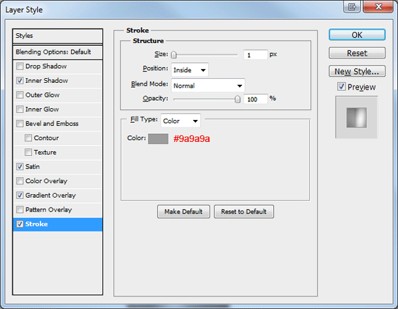398x309 pixels.
Task: Open the Satin settings label
Action: tap(33, 166)
